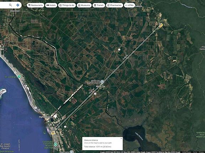Select the Museums filter chip

click(x=84, y=5)
